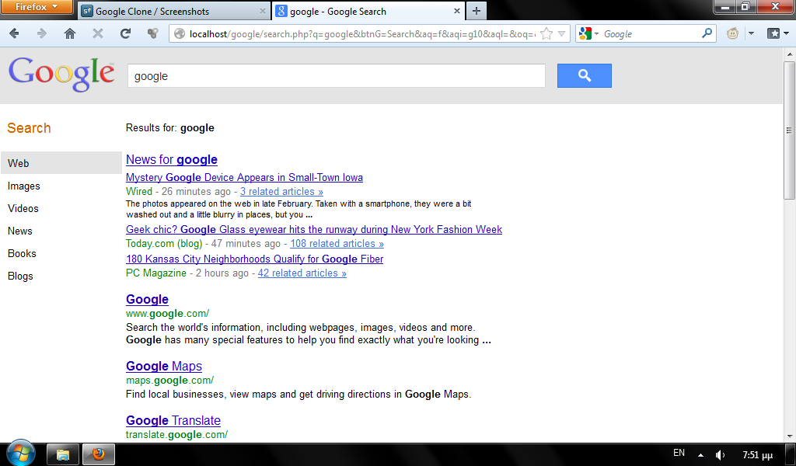
Task: Stop loading with the X toolbar icon
Action: 97,34
